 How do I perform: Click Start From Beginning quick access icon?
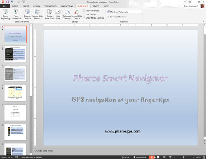click(x=23, y=2)
